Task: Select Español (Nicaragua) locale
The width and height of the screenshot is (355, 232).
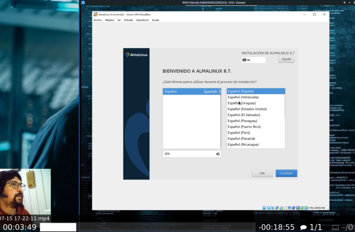Action: pos(256,144)
